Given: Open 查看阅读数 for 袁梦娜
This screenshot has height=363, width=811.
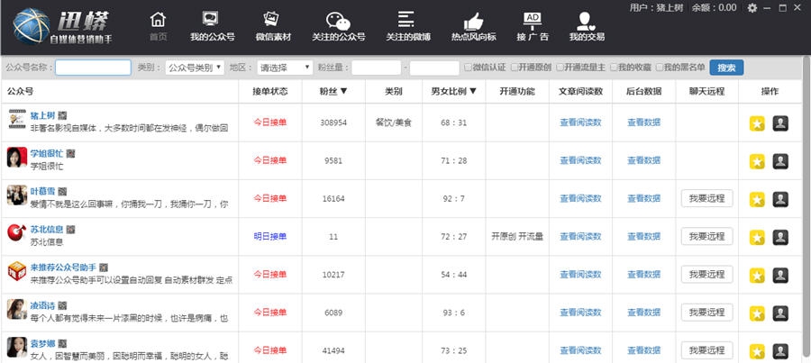Looking at the screenshot, I should click(580, 350).
